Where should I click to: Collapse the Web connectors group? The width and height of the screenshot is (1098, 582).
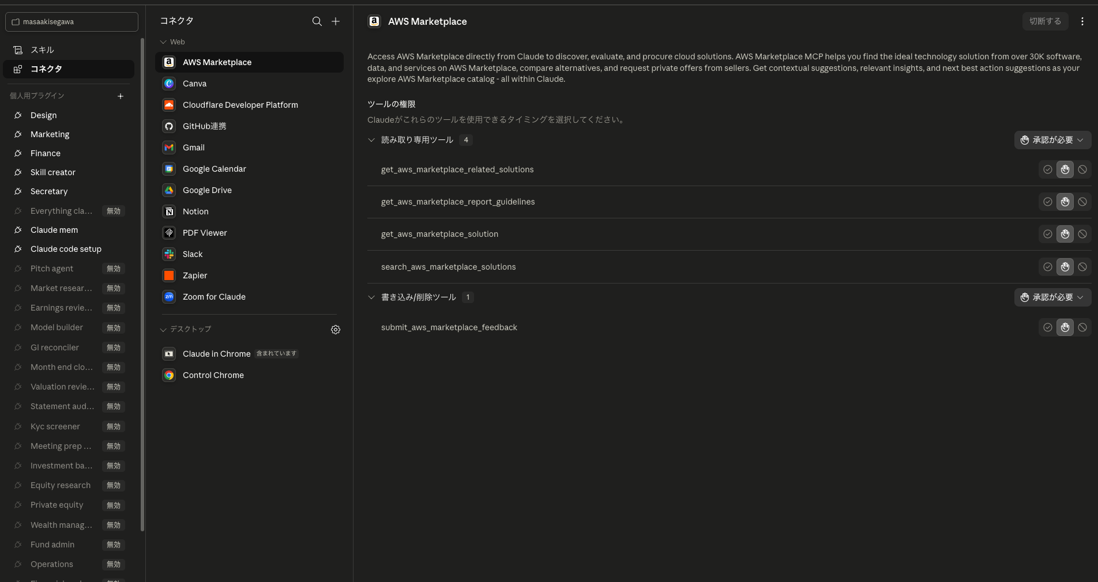tap(163, 42)
